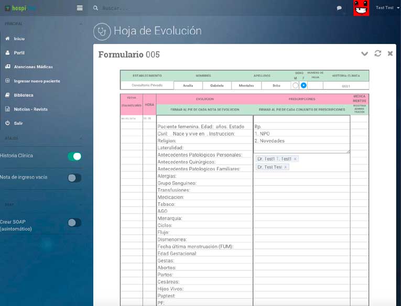401x306 pixels.
Task: Disable the Historia Clínica toggle
Action: pos(74,156)
